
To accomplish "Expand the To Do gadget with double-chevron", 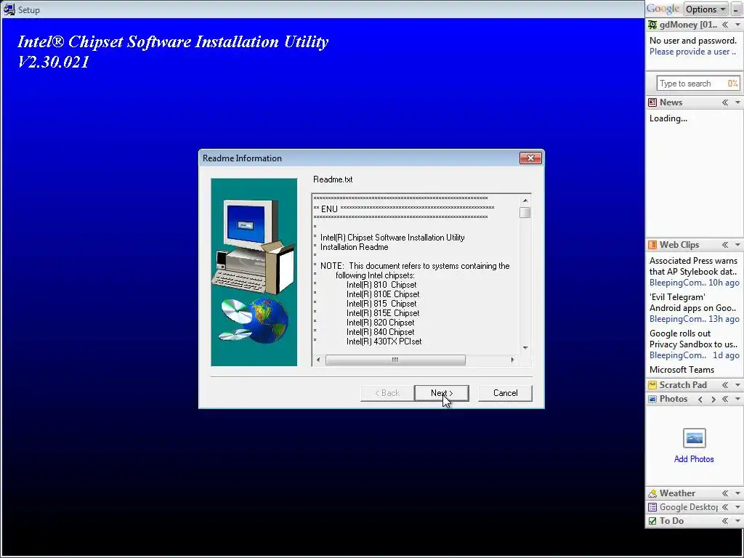I will point(725,521).
